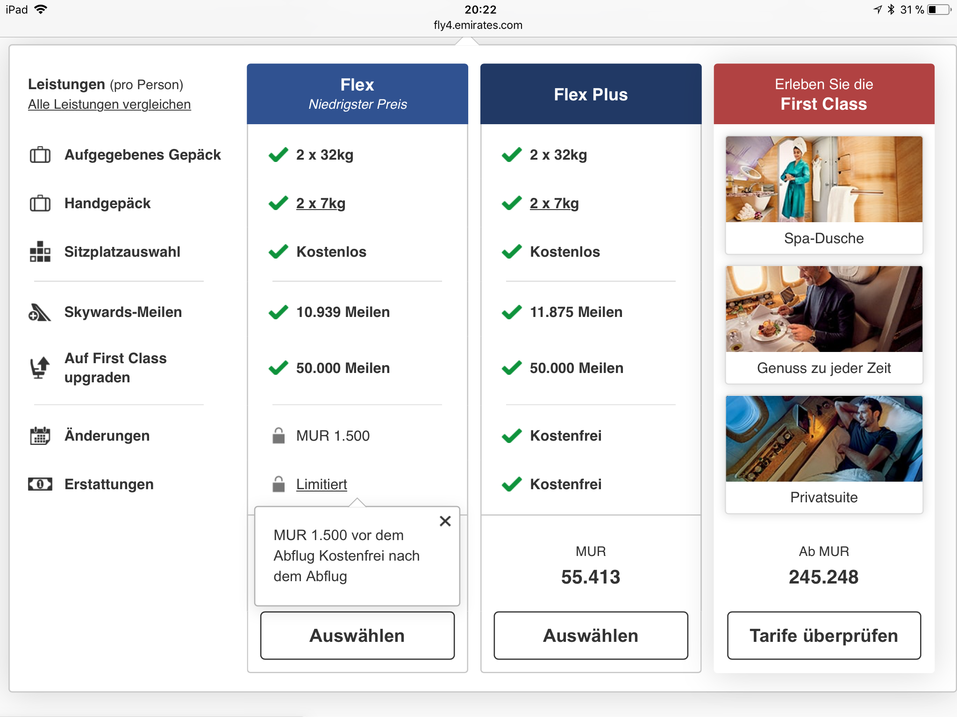Screen dimensions: 957x717
Task: Click the lock icon beside MUR 1.500
Action: tap(279, 436)
